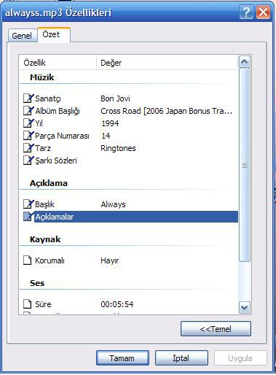
Task: Click the Korumalı property label
Action: (x=50, y=260)
